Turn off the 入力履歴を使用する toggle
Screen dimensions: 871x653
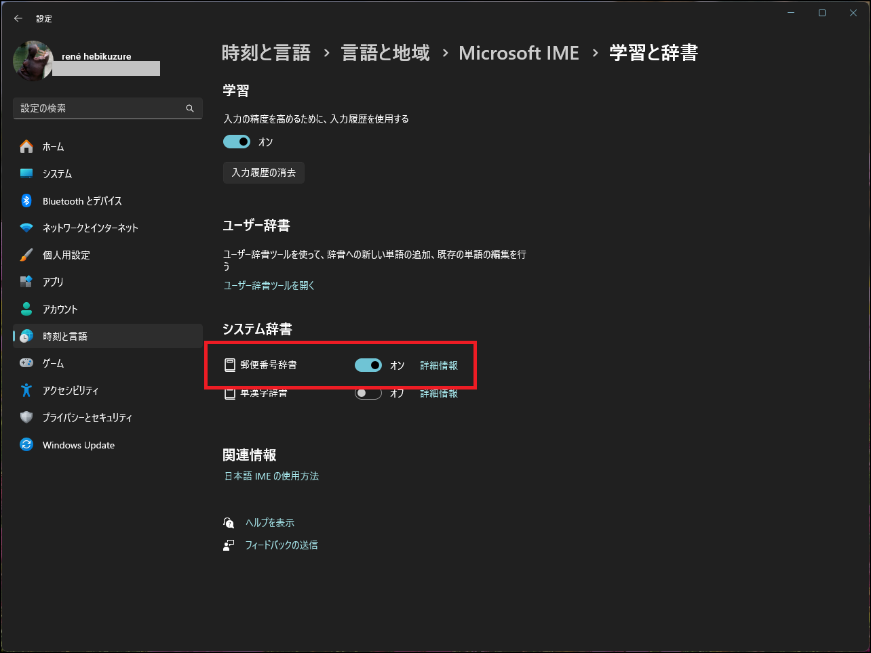(x=237, y=142)
